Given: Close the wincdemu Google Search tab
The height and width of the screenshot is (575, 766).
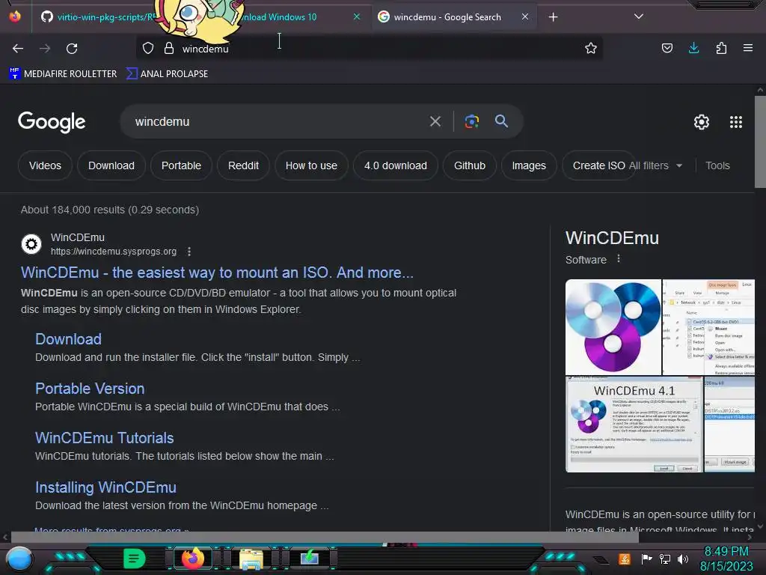Looking at the screenshot, I should (x=524, y=16).
